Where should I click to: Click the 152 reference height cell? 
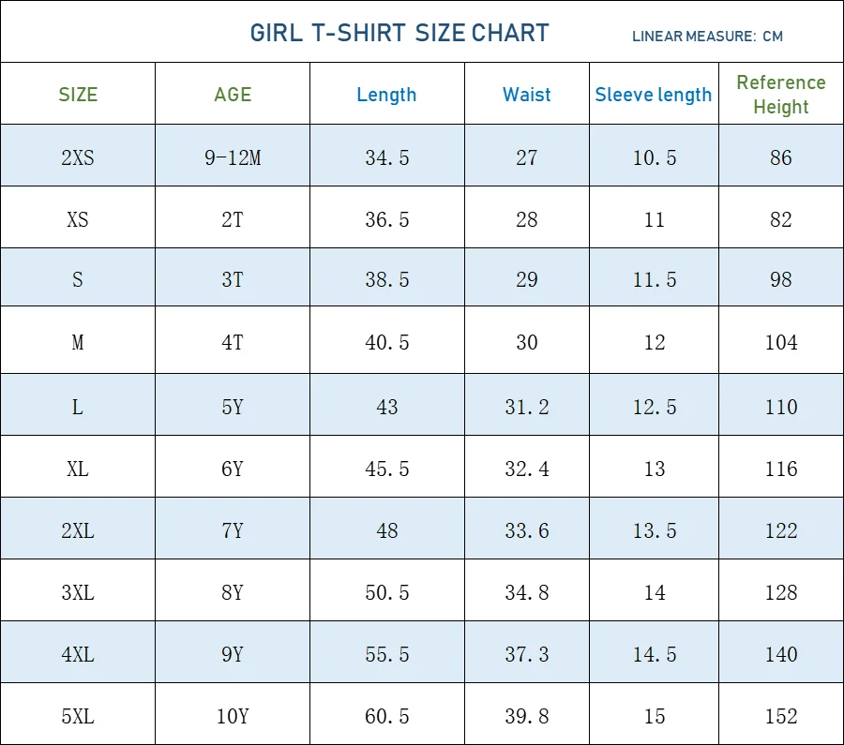[781, 716]
